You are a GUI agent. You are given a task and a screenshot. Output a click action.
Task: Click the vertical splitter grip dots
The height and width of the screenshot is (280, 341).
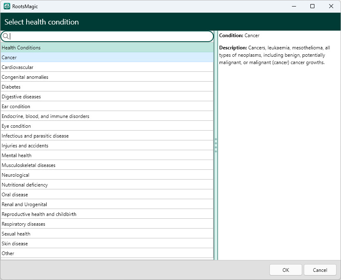tap(216, 145)
